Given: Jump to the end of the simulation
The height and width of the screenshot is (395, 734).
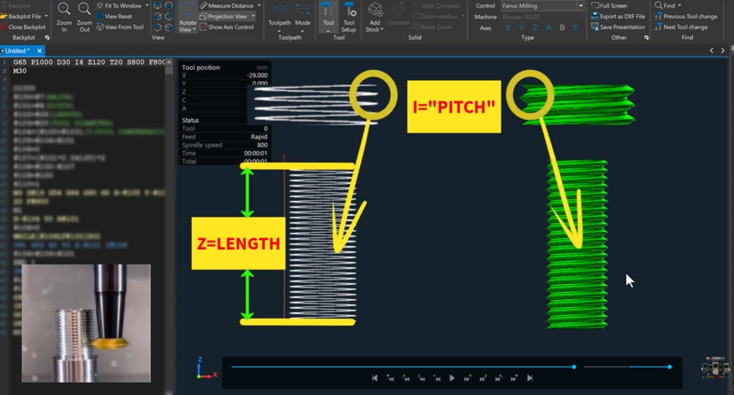Looking at the screenshot, I should [x=530, y=378].
